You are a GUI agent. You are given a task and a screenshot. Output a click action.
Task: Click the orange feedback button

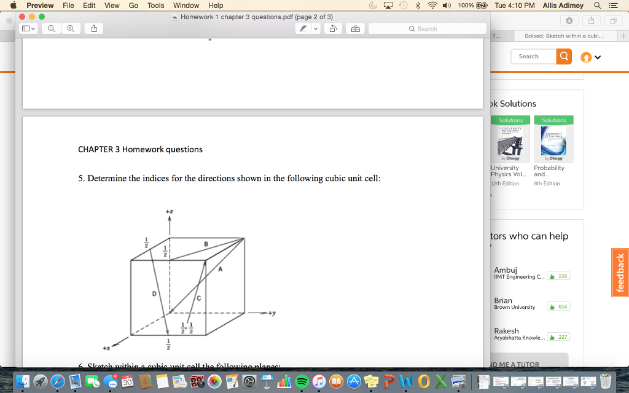[620, 272]
